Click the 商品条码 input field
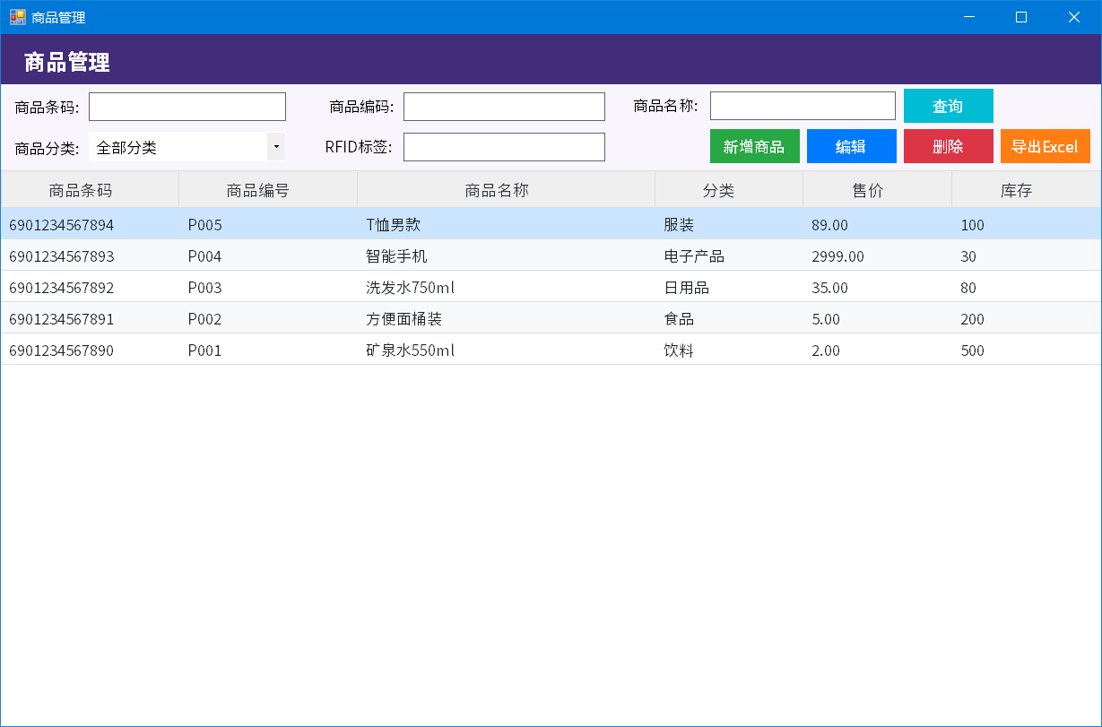 pyautogui.click(x=187, y=107)
